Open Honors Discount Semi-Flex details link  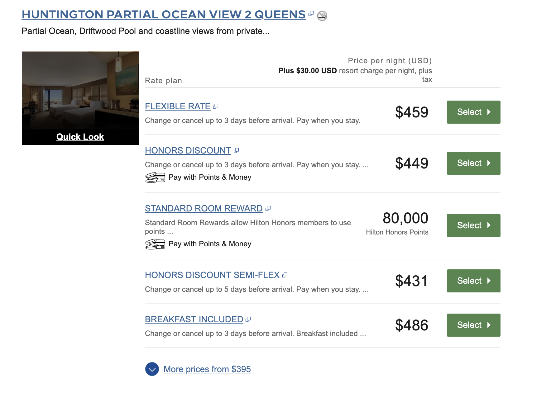[x=212, y=275]
